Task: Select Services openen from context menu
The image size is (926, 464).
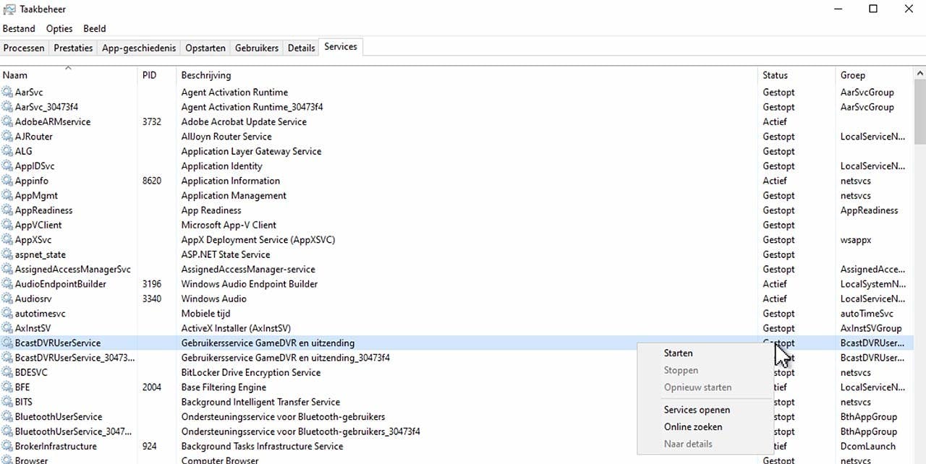Action: [696, 410]
